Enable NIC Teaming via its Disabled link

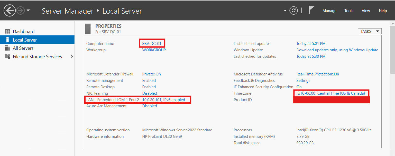click(x=149, y=93)
